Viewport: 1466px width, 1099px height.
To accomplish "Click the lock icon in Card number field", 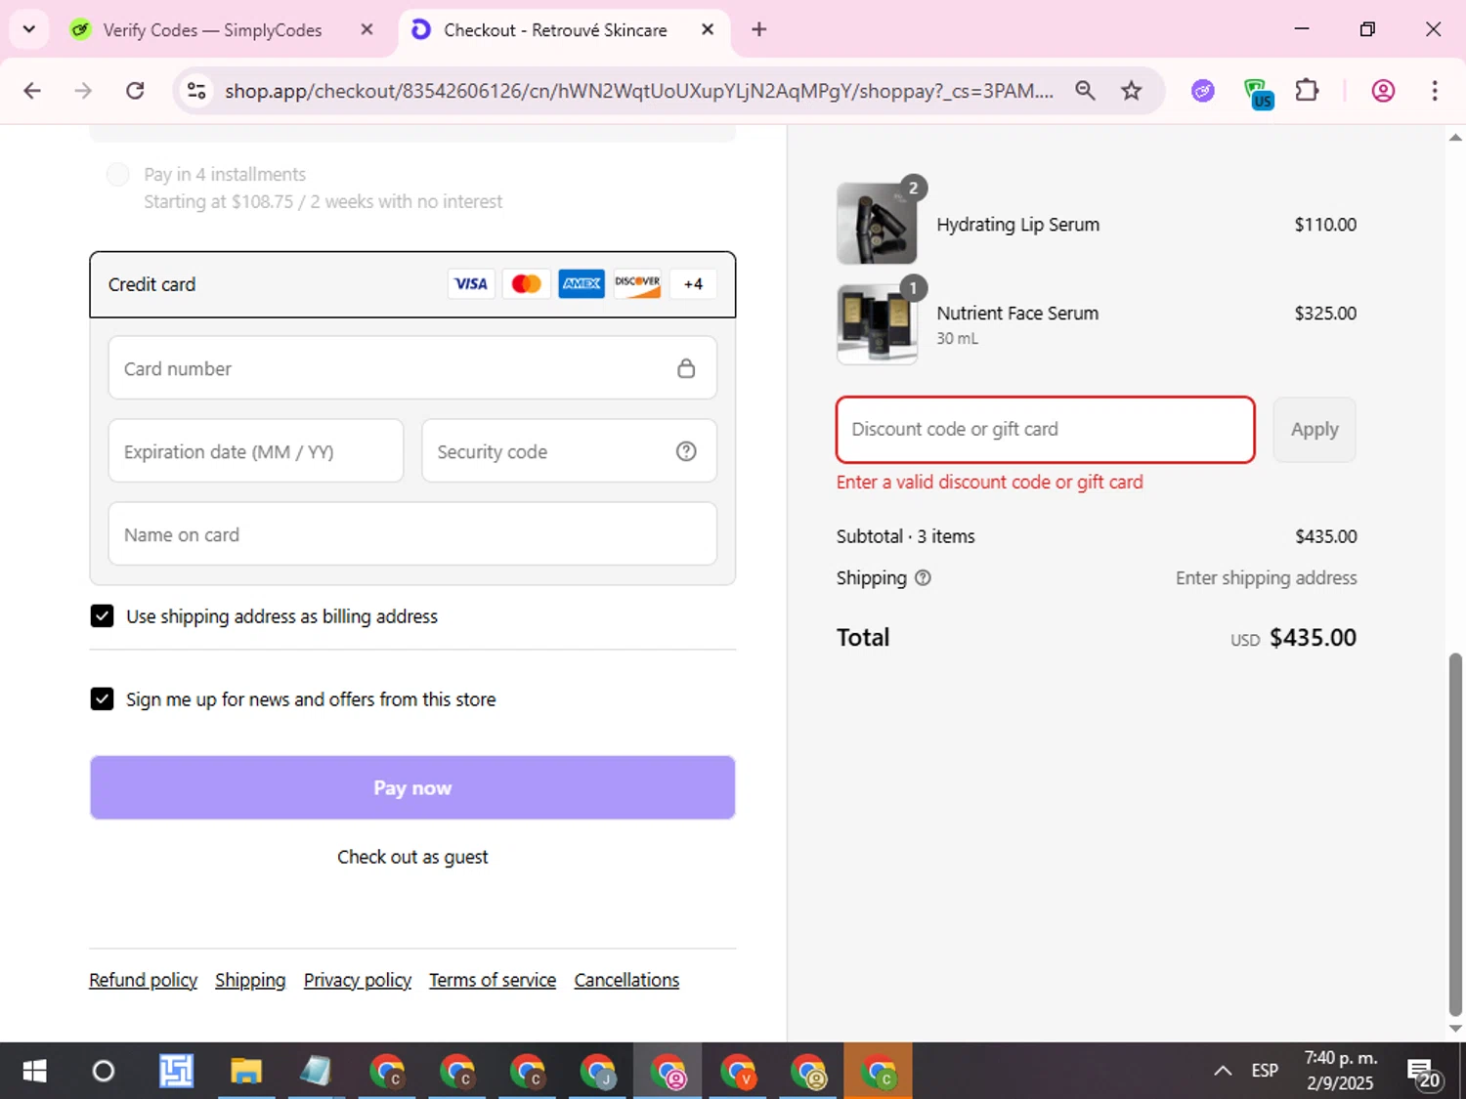I will click(x=686, y=368).
